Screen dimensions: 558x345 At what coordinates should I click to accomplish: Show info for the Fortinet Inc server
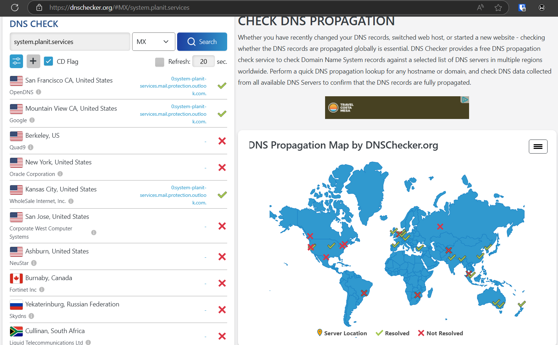[42, 289]
